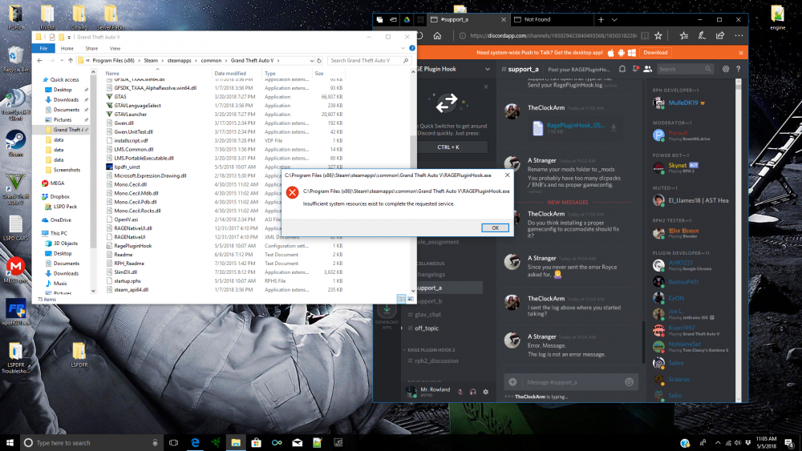The width and height of the screenshot is (802, 451).
Task: Open the Share ribbon tab in File Explorer
Action: tap(91, 49)
